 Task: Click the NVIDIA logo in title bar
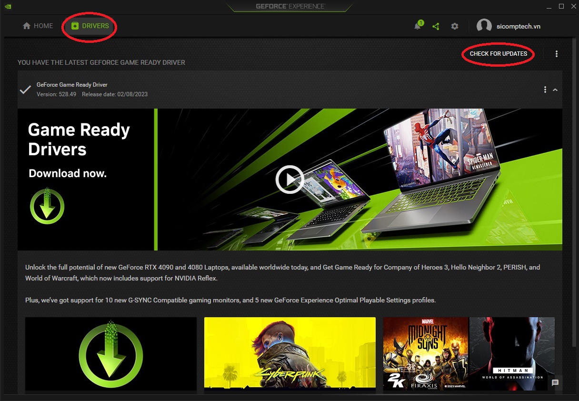(x=8, y=7)
